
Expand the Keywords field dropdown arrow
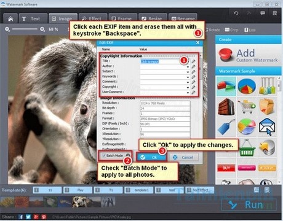(x=188, y=77)
